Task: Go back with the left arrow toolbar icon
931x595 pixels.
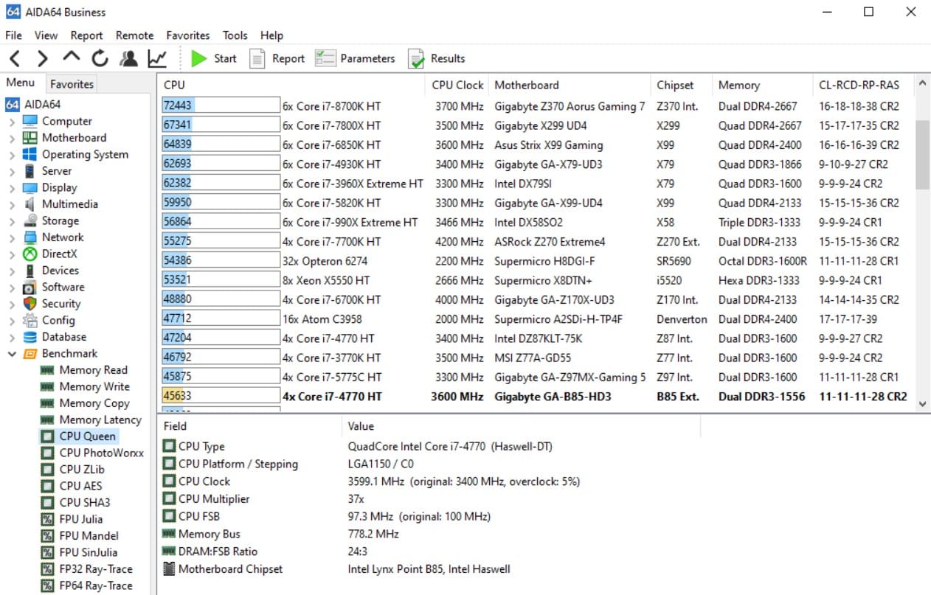Action: click(x=15, y=58)
